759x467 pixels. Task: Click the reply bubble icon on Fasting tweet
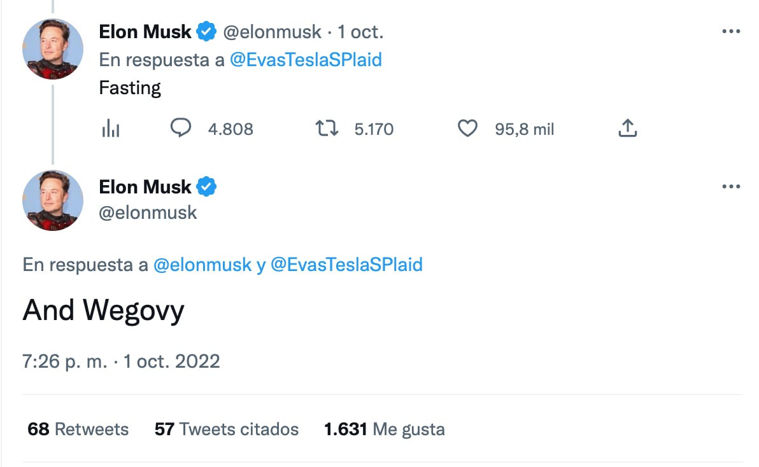point(181,129)
